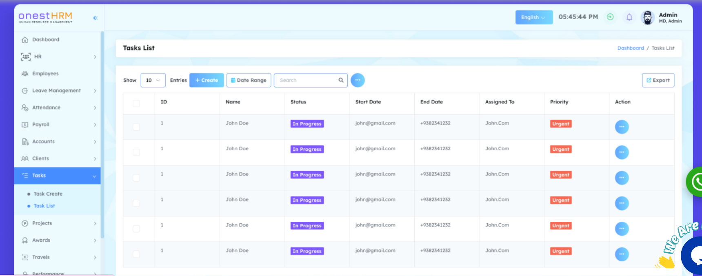This screenshot has height=276, width=702.
Task: Click the Status column header
Action: click(298, 102)
